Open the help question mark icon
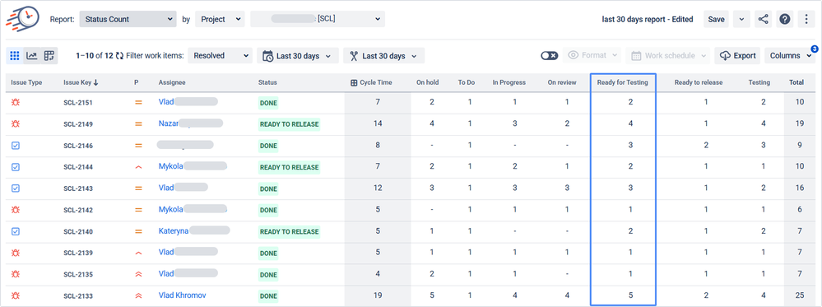The image size is (822, 307). coord(785,20)
